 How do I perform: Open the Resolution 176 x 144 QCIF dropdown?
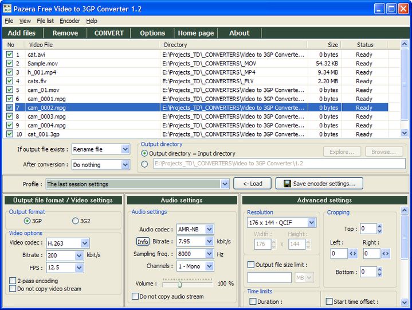coord(312,223)
